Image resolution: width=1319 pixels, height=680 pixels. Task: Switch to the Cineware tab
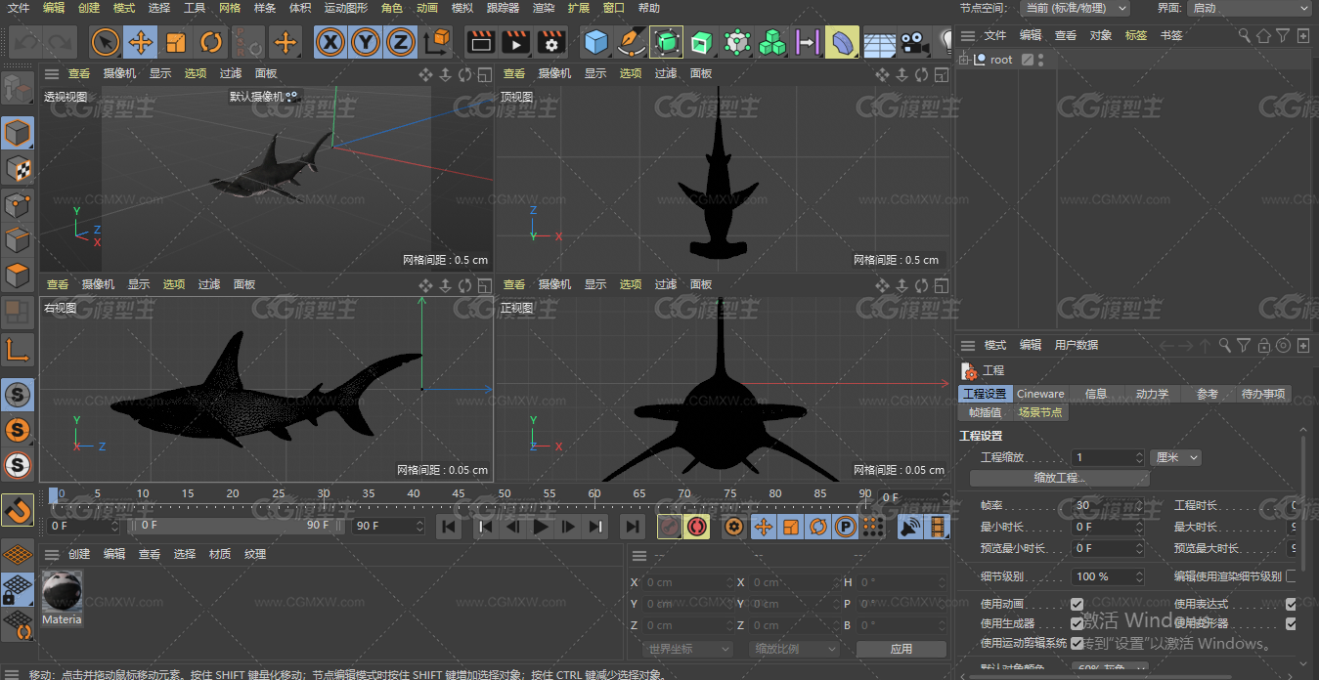click(x=1040, y=394)
